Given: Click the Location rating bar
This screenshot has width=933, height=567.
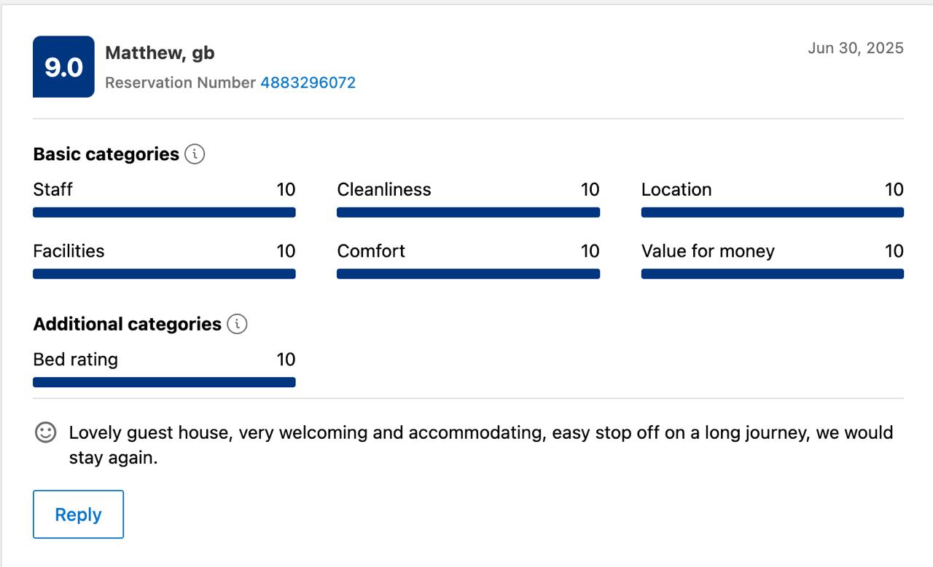Looking at the screenshot, I should point(773,213).
